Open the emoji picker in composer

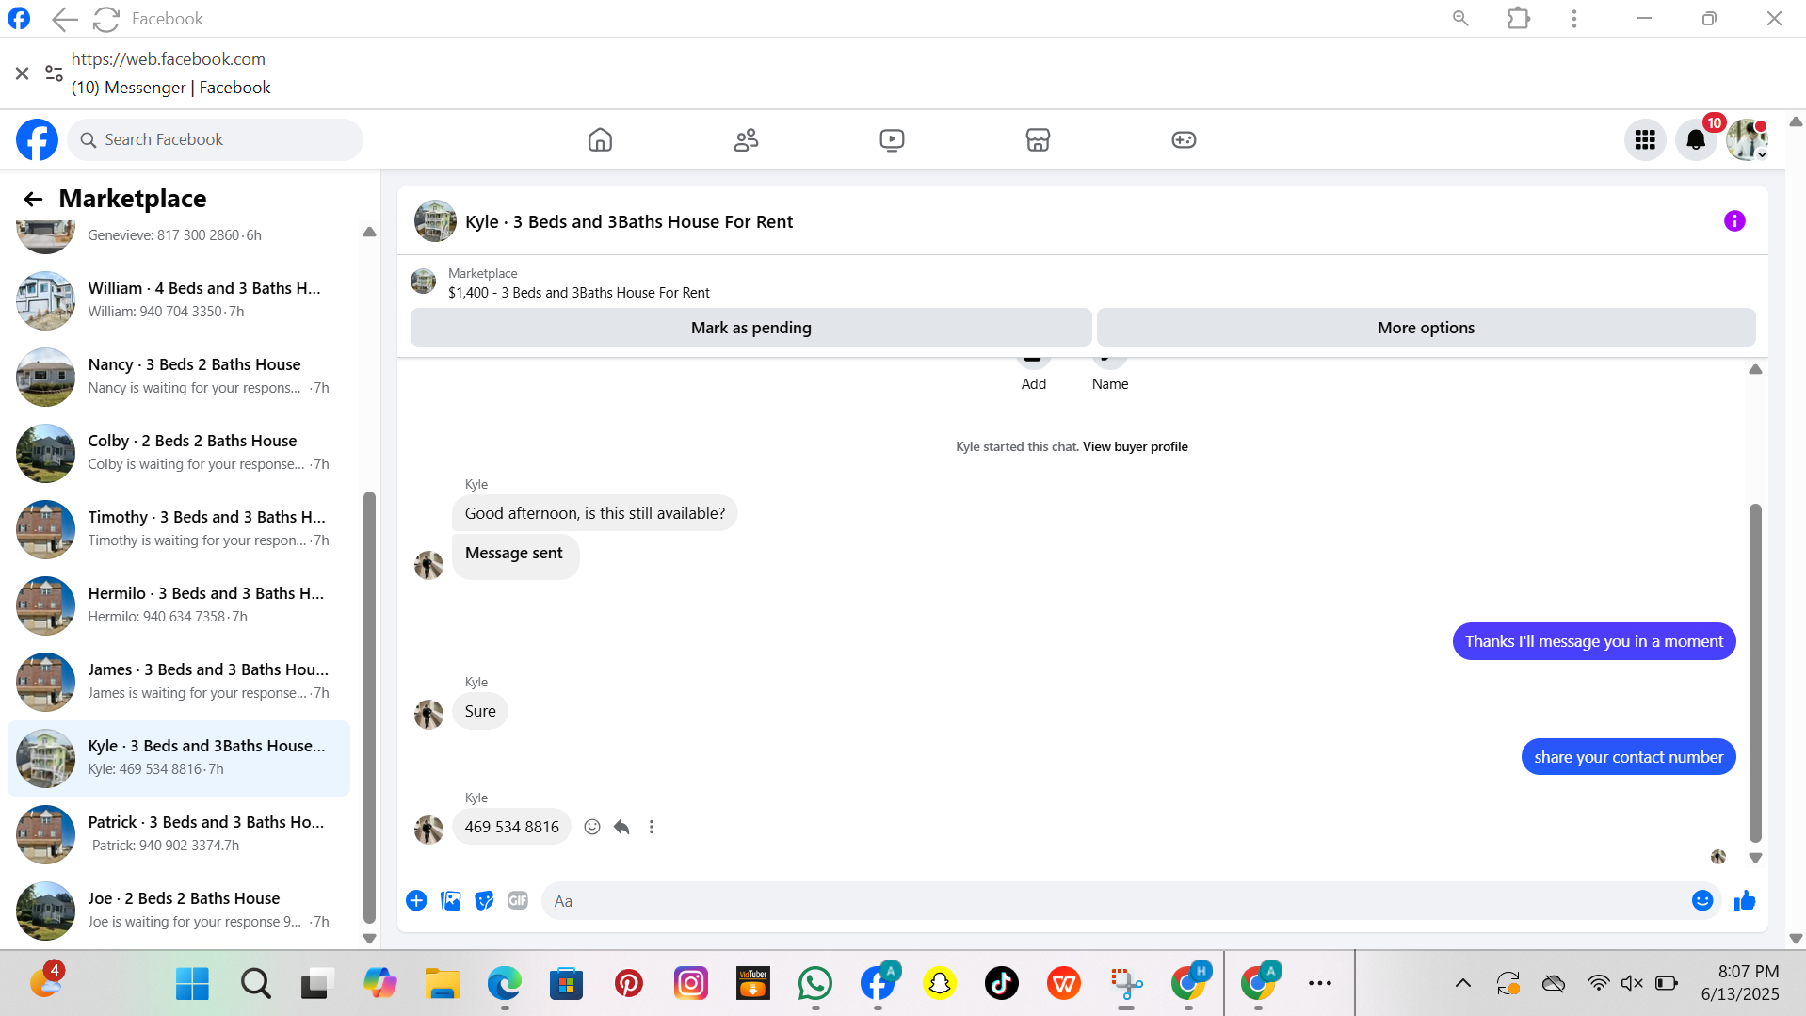point(1701,901)
